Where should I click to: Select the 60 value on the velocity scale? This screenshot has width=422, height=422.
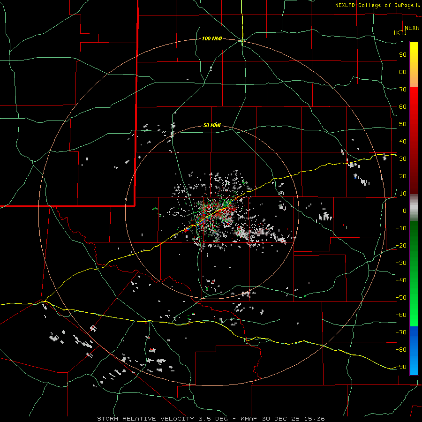click(403, 106)
